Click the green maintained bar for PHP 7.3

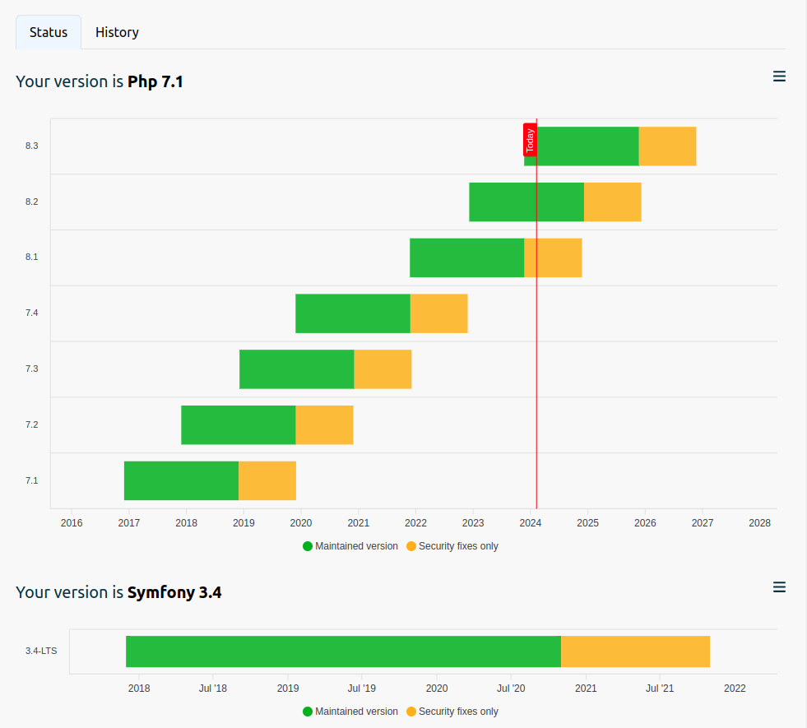click(297, 369)
